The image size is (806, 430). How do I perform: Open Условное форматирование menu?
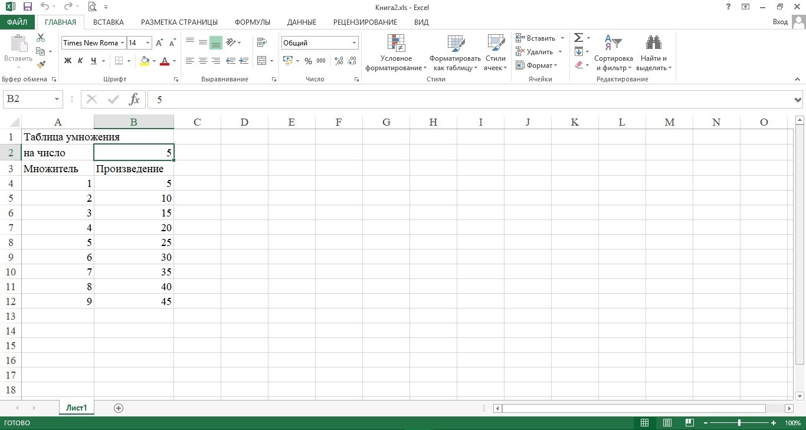(396, 53)
